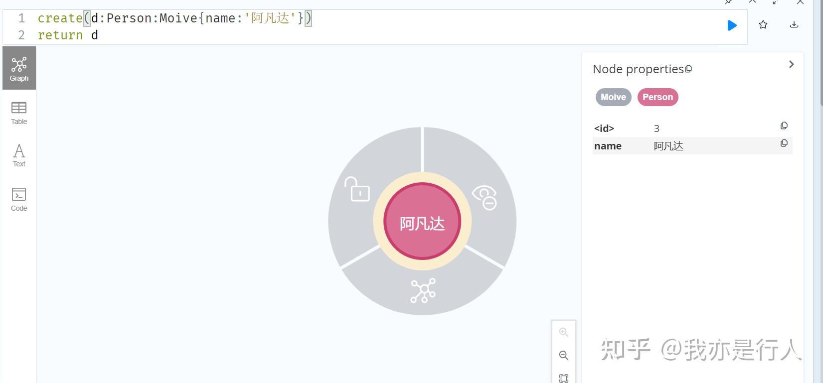Zoom out of the graph view

coord(564,355)
